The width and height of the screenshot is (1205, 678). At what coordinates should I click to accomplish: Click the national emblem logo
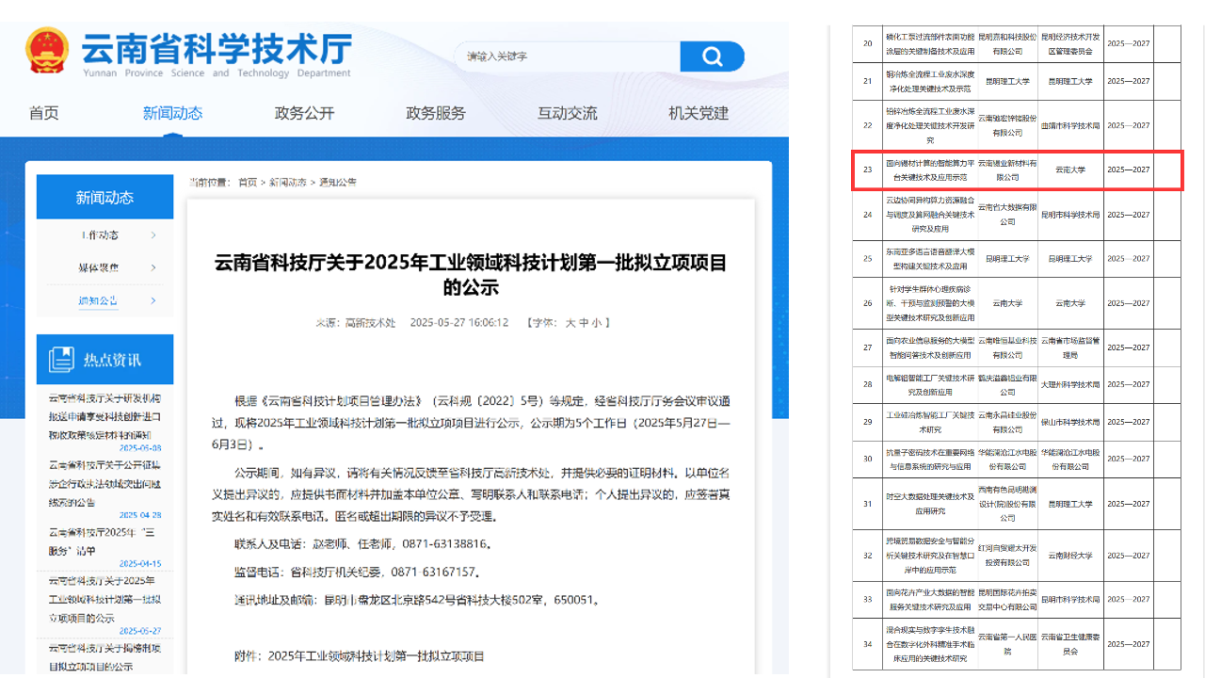click(x=47, y=51)
